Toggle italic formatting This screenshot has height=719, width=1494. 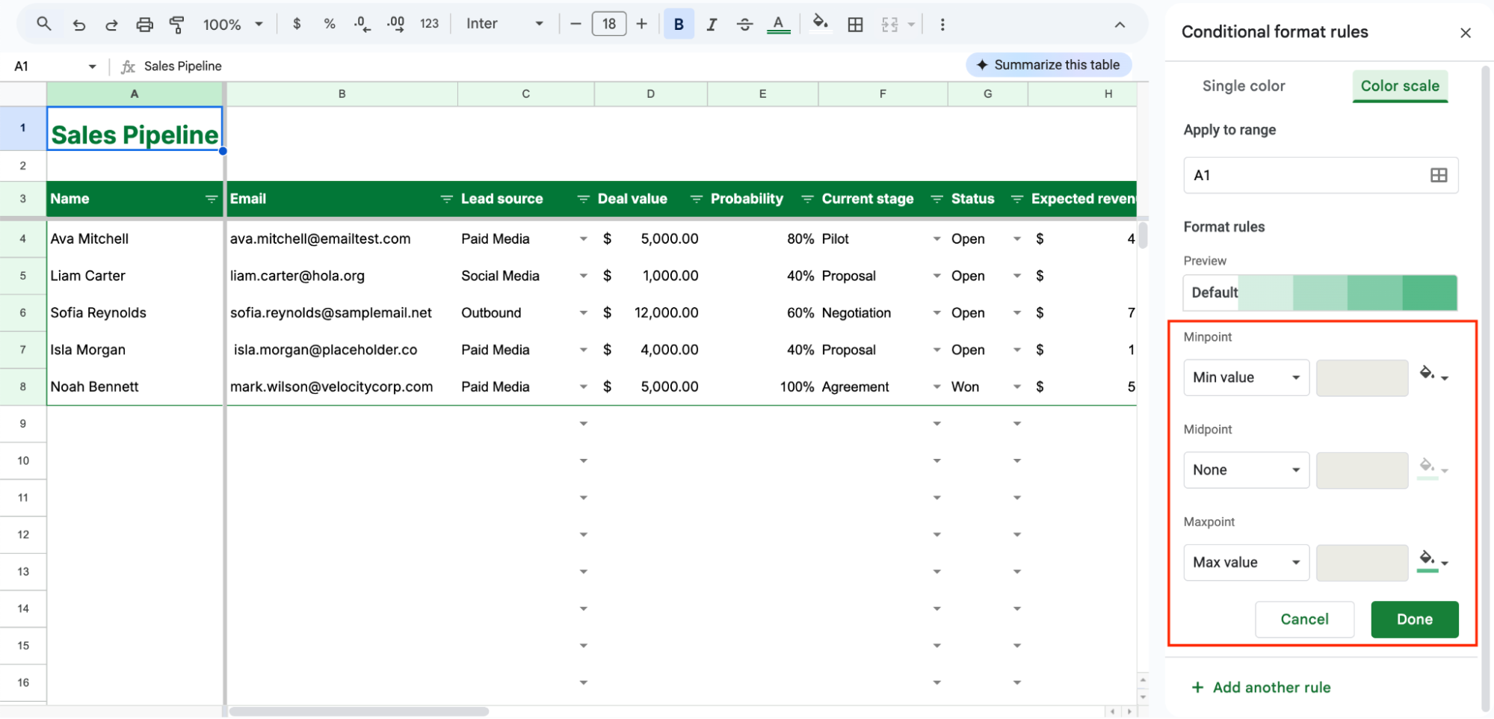[711, 25]
